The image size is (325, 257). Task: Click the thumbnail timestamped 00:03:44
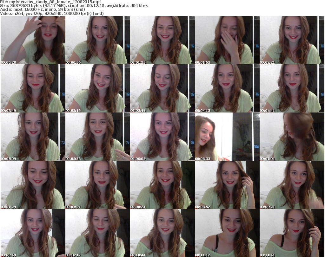tap(162, 88)
